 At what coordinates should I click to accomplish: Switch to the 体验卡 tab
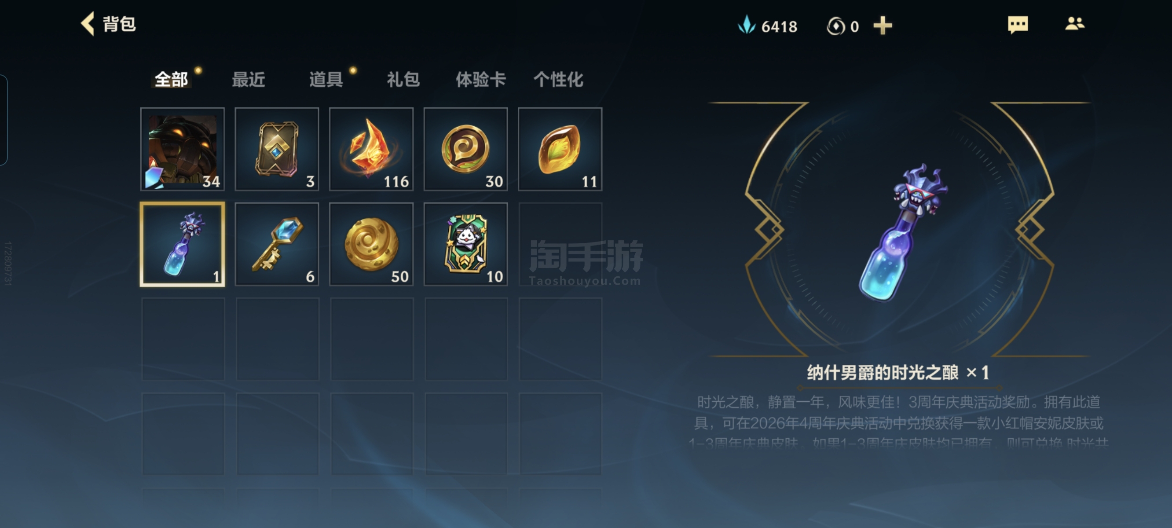481,80
